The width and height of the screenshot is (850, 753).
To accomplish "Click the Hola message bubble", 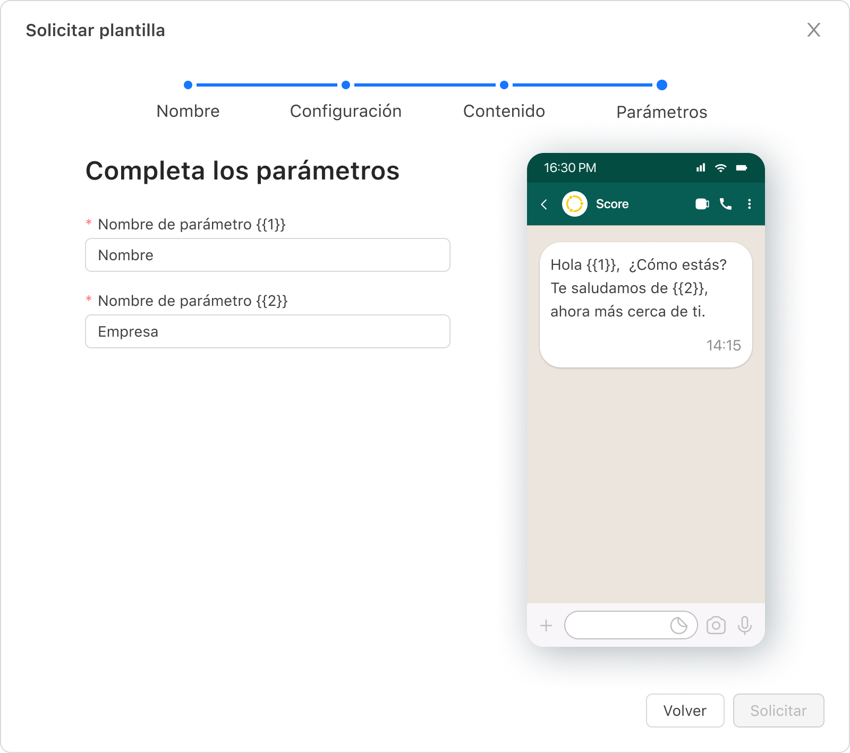I will 646,305.
